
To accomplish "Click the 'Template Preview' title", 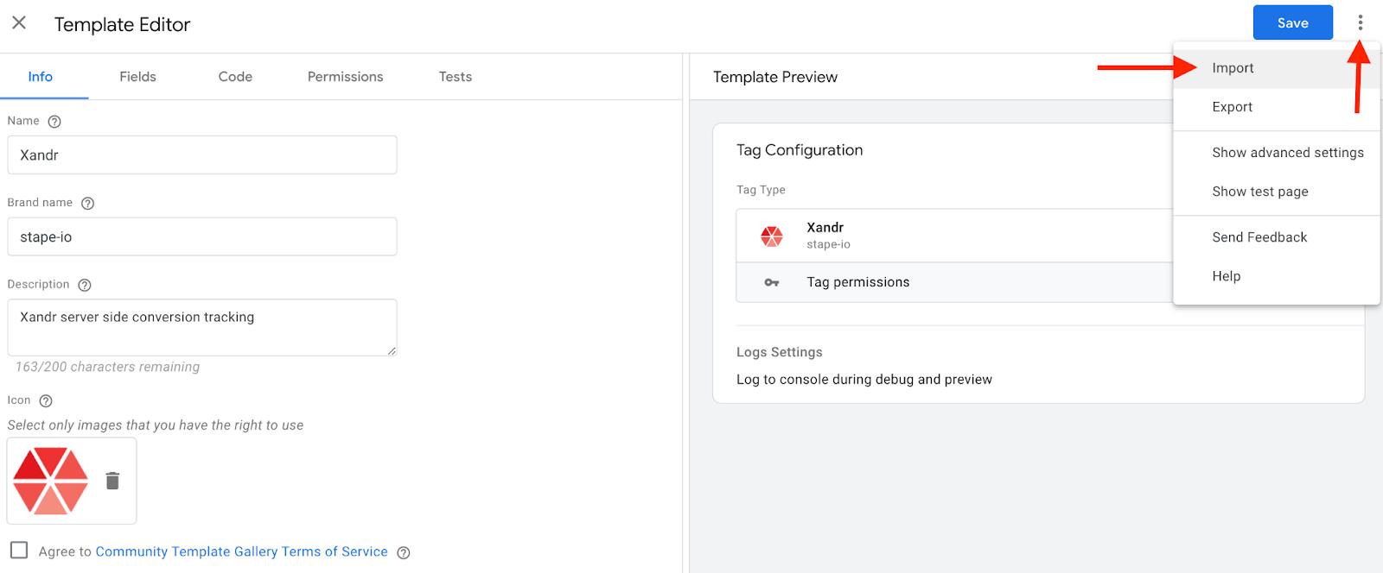I will (x=775, y=77).
